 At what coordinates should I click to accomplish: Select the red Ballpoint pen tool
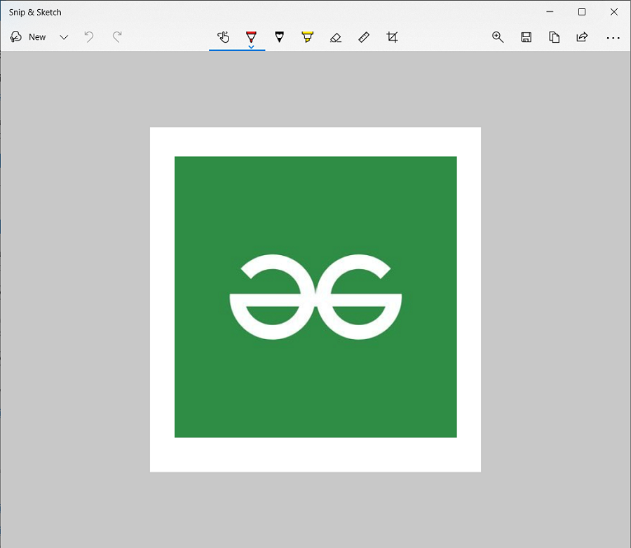click(251, 36)
